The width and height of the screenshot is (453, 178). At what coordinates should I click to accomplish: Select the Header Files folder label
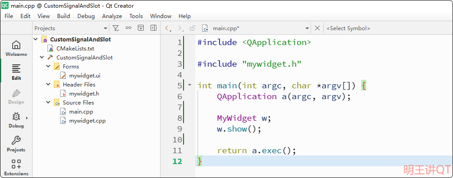point(79,85)
